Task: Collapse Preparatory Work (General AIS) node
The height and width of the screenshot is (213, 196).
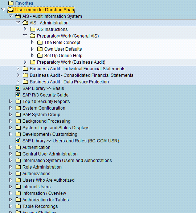Action: coord(25,36)
